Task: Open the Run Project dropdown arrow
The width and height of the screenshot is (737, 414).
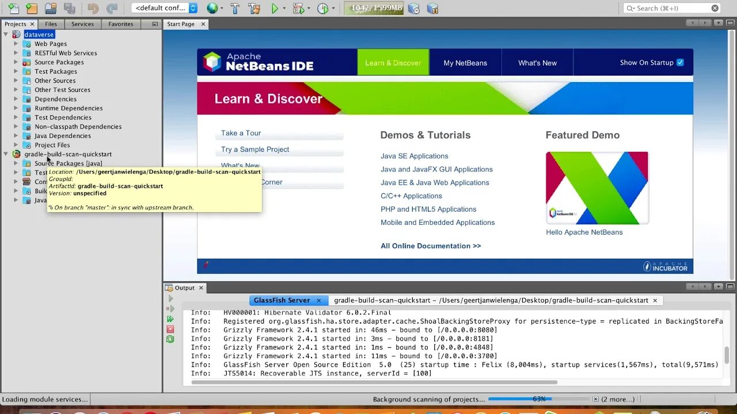Action: pos(284,9)
